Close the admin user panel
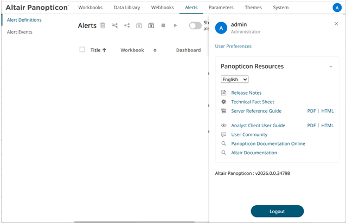 336,24
